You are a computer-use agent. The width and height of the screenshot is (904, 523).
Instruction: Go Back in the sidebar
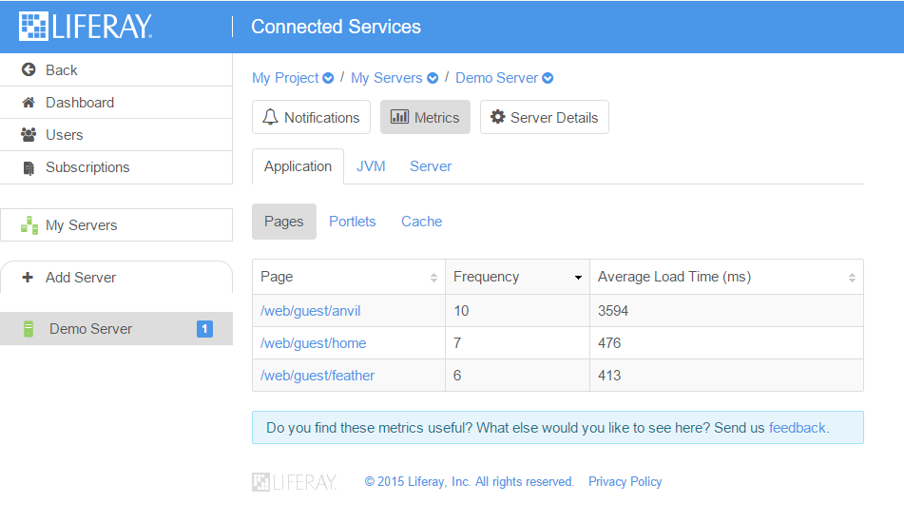pos(117,69)
